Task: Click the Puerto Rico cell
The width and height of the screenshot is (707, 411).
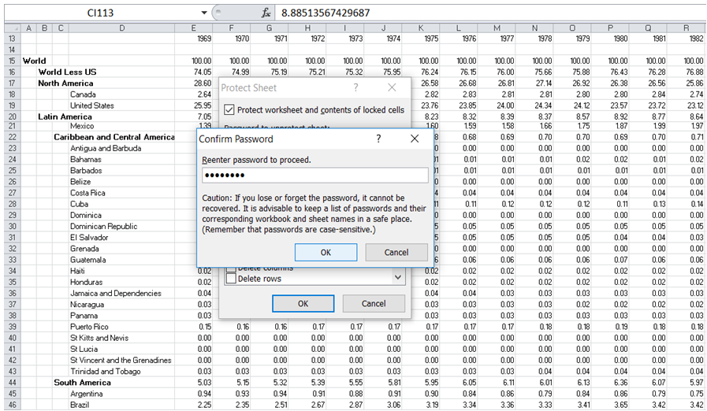Action: click(89, 327)
